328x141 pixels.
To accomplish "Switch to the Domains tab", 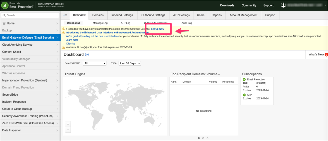I will 98,15.
